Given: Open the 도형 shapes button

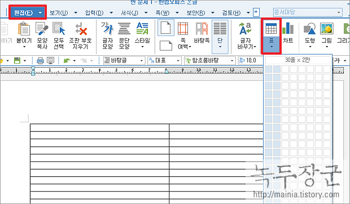Looking at the screenshot, I should coord(310,35).
